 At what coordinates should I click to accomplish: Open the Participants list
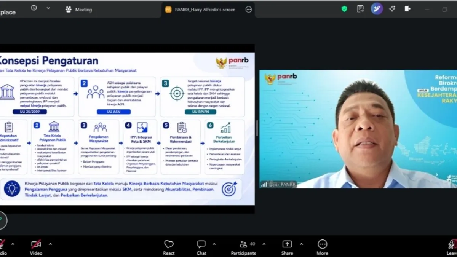coord(244,247)
